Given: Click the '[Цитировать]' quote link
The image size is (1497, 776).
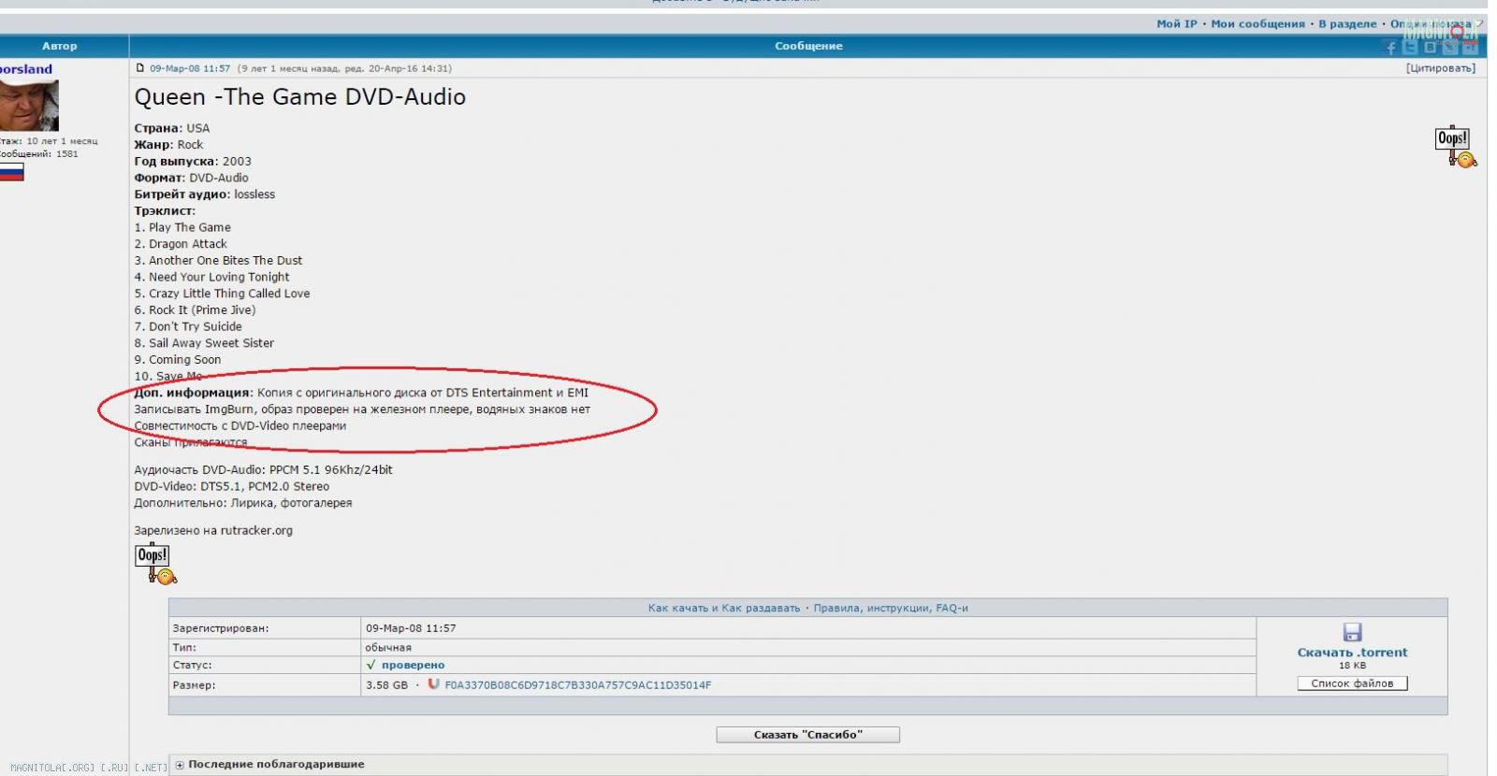Looking at the screenshot, I should click(1440, 68).
